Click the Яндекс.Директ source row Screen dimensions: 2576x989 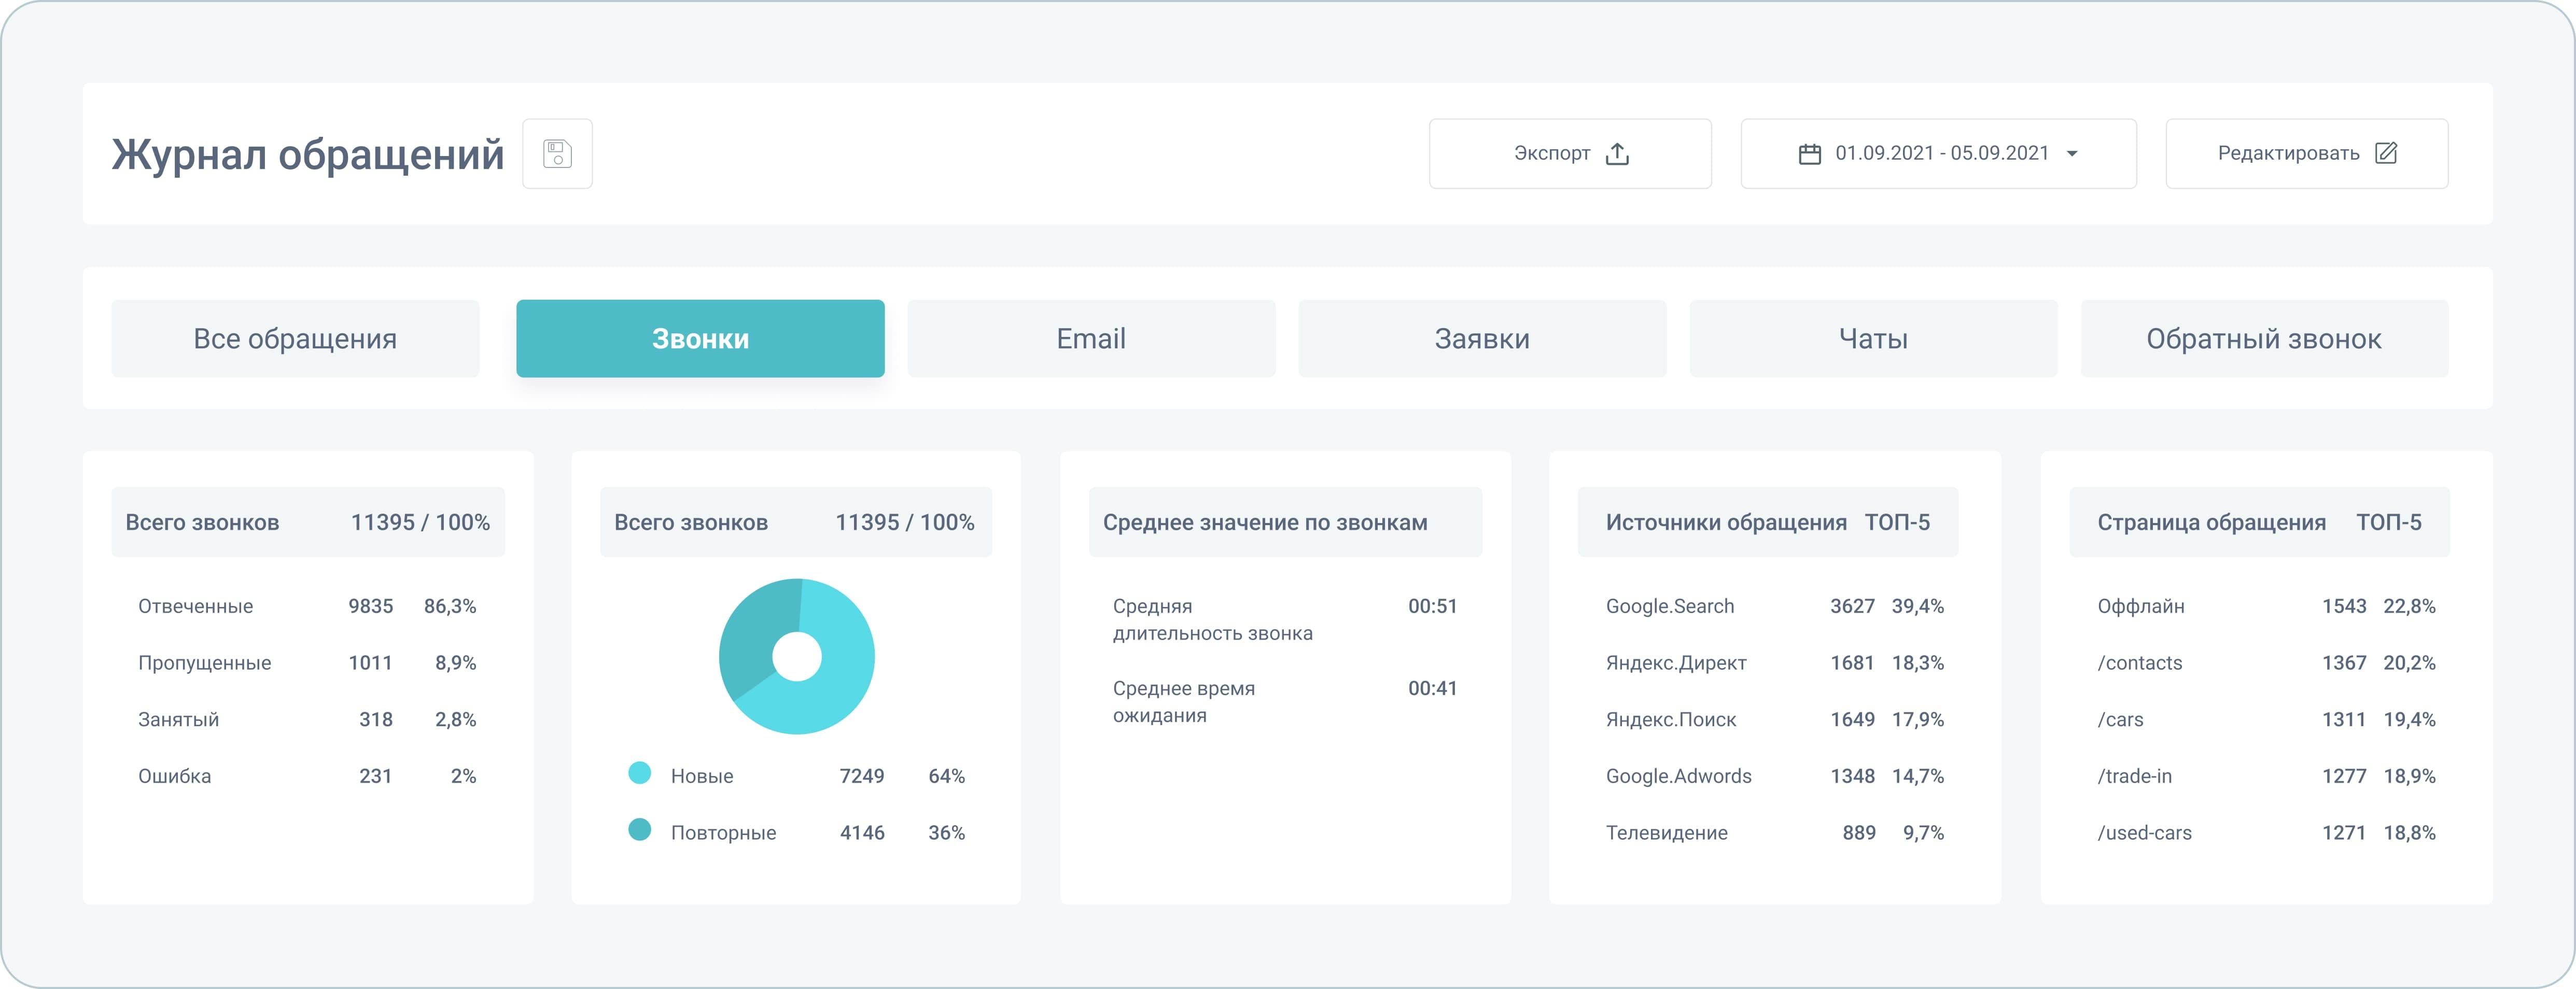coord(1774,663)
